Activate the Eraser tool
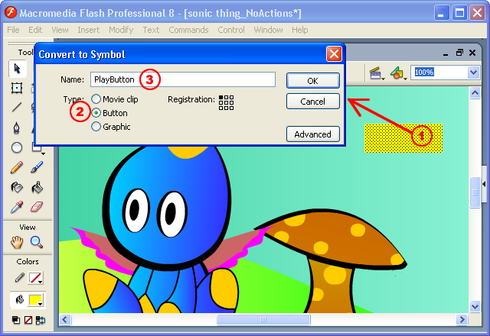490x336 pixels. tap(37, 207)
